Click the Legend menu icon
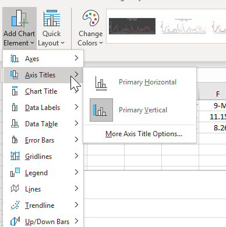Screen dimensions: 226x227 pyautogui.click(x=15, y=172)
